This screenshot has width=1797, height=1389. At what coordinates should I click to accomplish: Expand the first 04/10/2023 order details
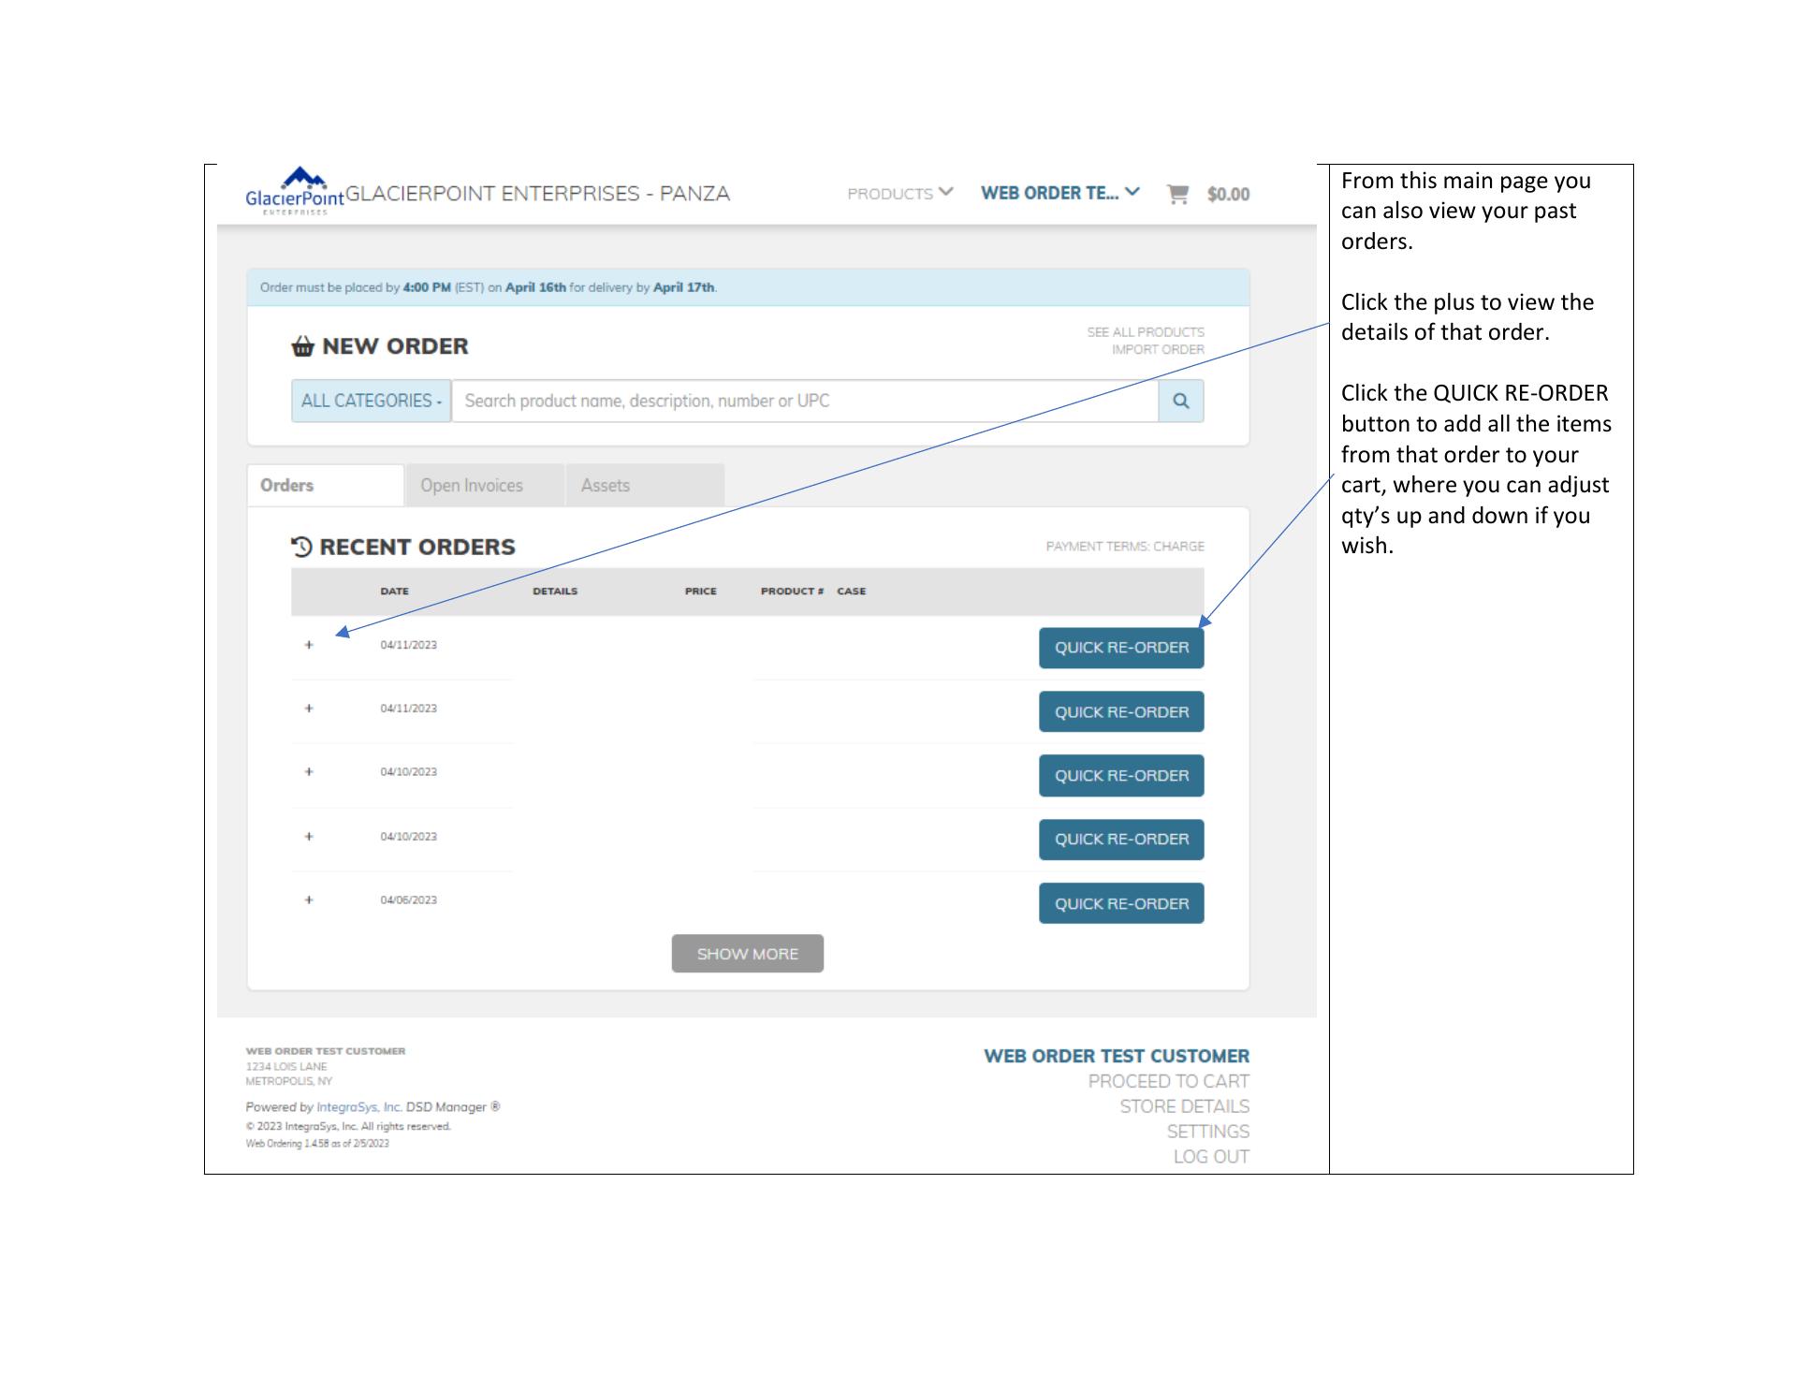[x=309, y=772]
